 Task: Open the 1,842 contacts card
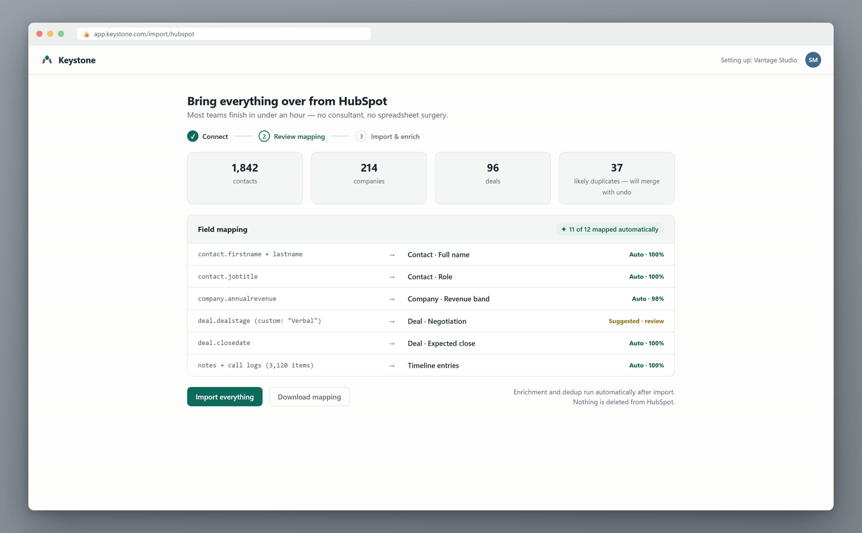coord(245,178)
